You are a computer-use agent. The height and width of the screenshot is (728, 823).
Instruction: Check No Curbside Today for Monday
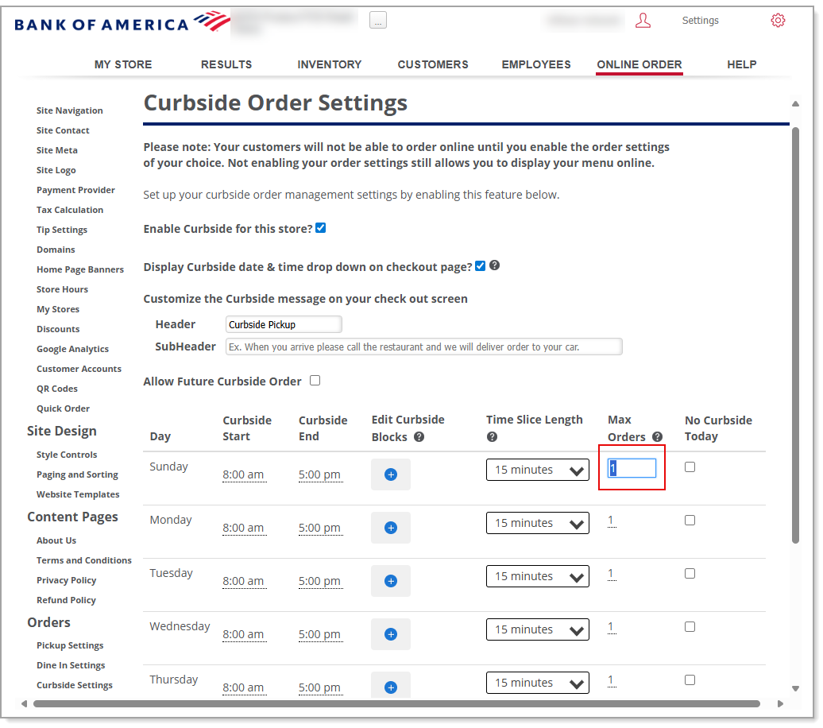pyautogui.click(x=690, y=521)
